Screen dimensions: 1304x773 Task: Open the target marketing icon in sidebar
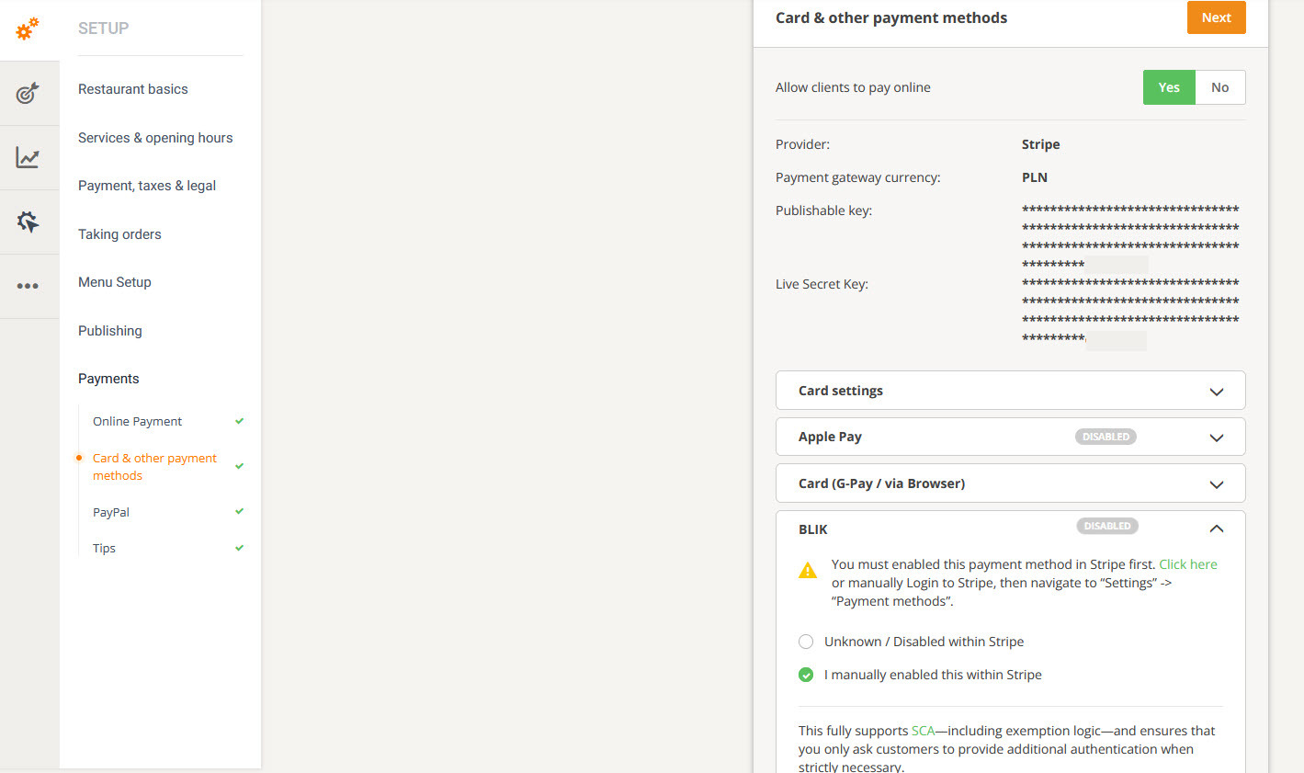28,93
